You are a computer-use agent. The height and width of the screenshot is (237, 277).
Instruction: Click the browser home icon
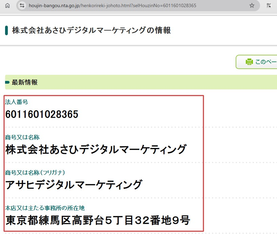[7, 6]
